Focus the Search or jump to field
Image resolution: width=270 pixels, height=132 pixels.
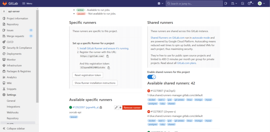(x=194, y=3)
